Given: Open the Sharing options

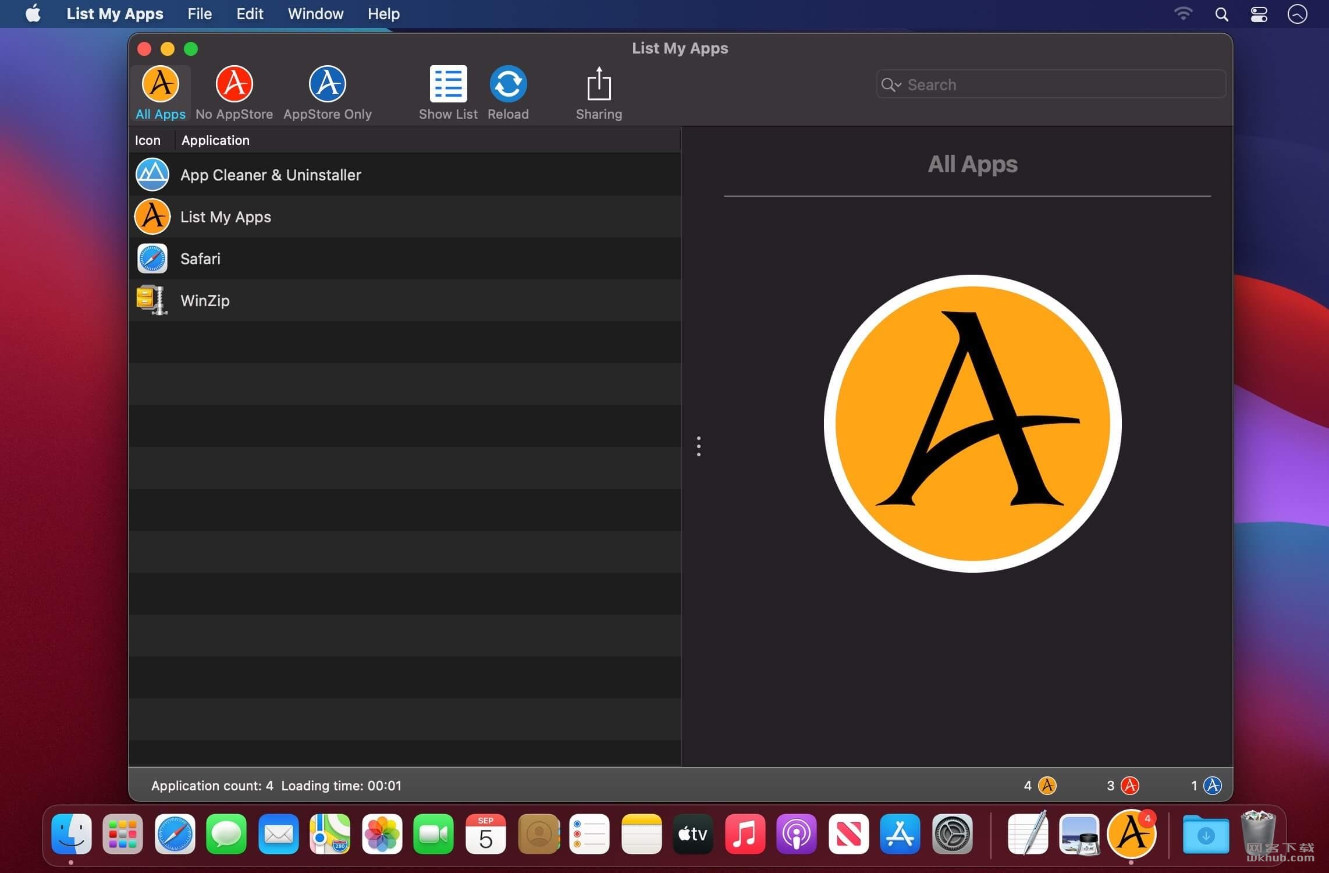Looking at the screenshot, I should (599, 84).
